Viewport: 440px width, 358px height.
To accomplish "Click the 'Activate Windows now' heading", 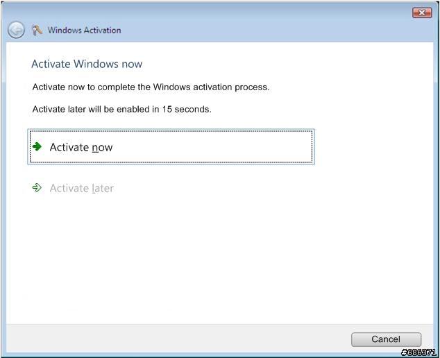I will click(87, 64).
